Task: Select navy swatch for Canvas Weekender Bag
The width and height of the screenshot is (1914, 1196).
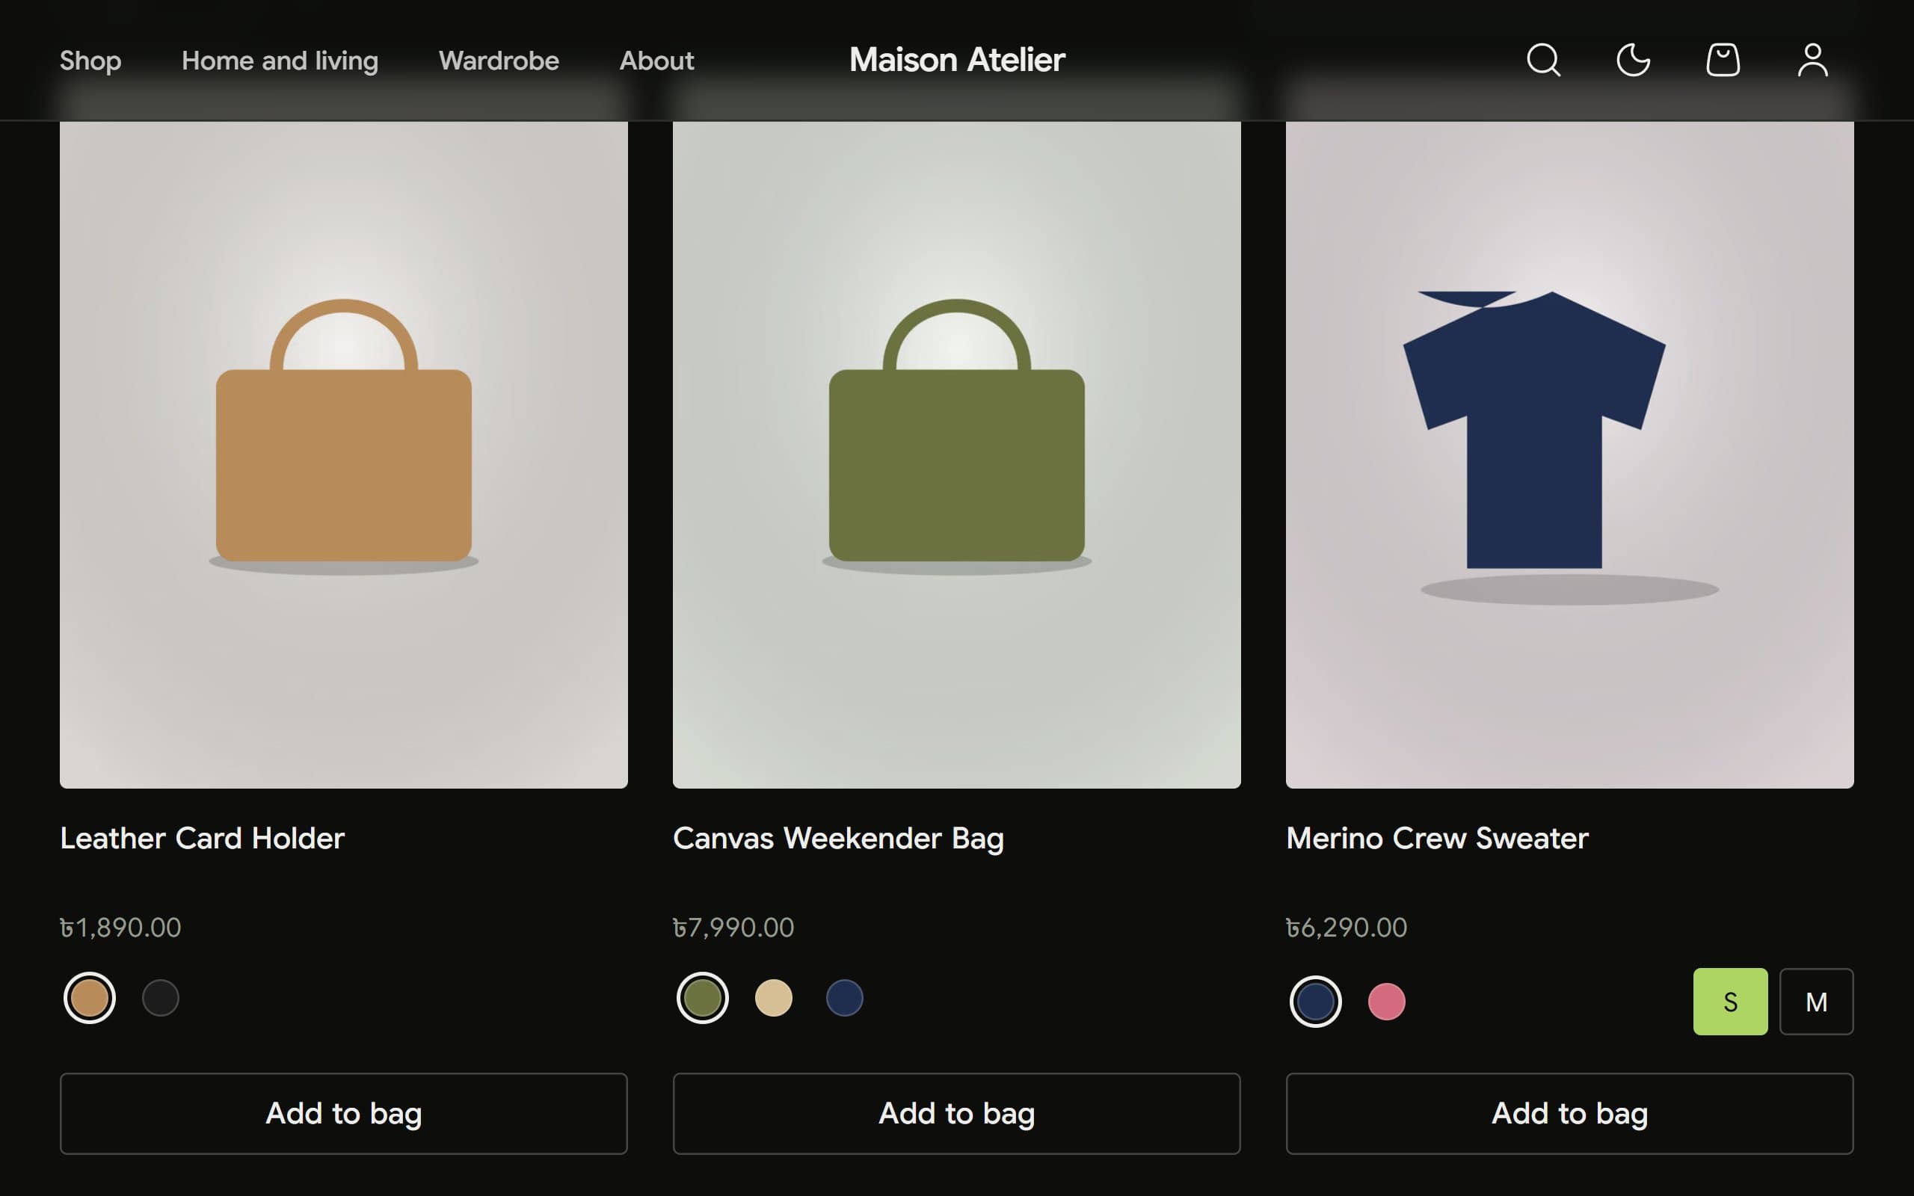Action: 845,997
